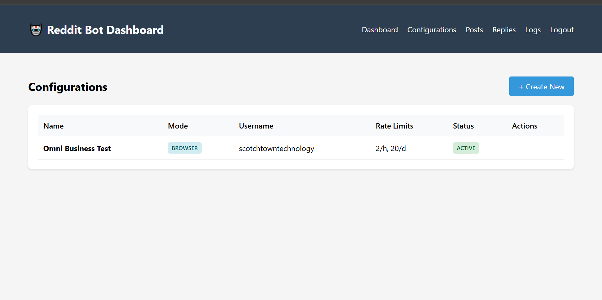Open the Posts page
Screen dimensions: 602x300
474,30
